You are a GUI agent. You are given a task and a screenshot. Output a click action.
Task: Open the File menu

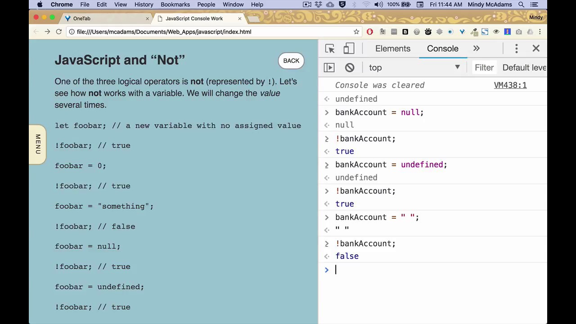pos(85,4)
